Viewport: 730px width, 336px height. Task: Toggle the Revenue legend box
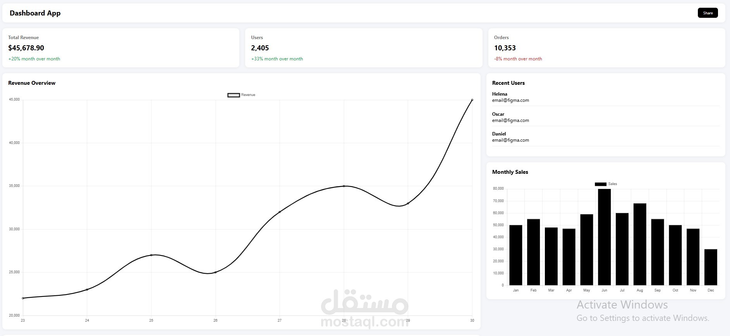[234, 95]
